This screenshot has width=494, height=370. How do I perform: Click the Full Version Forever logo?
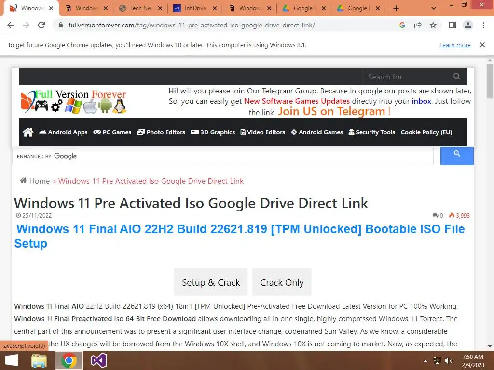click(74, 102)
